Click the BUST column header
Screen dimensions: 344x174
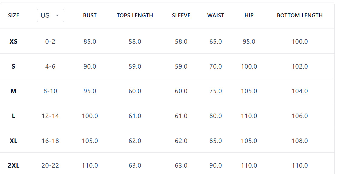[x=90, y=15]
